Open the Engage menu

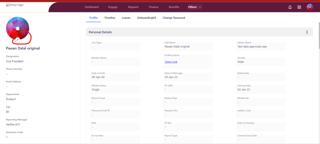tap(113, 7)
